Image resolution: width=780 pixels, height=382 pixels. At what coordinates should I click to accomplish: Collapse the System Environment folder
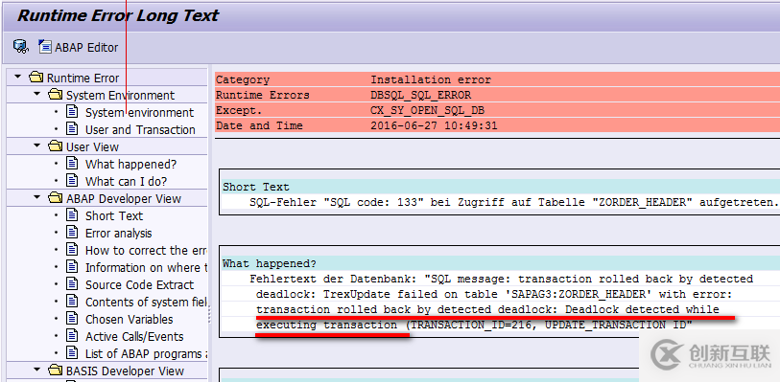(36, 94)
